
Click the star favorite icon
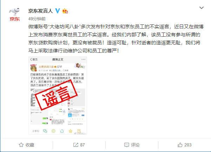pos(21,145)
